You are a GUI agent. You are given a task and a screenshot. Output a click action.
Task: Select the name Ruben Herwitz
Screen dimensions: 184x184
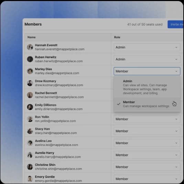(46, 57)
